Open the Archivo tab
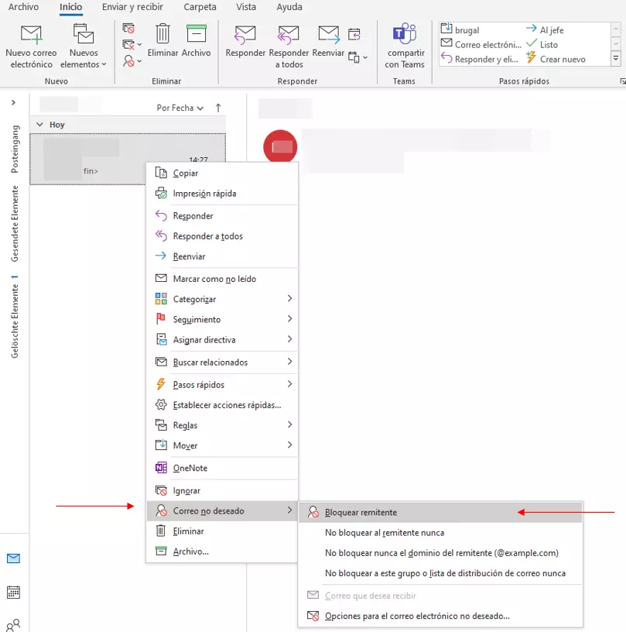Image resolution: width=626 pixels, height=632 pixels. click(x=23, y=7)
